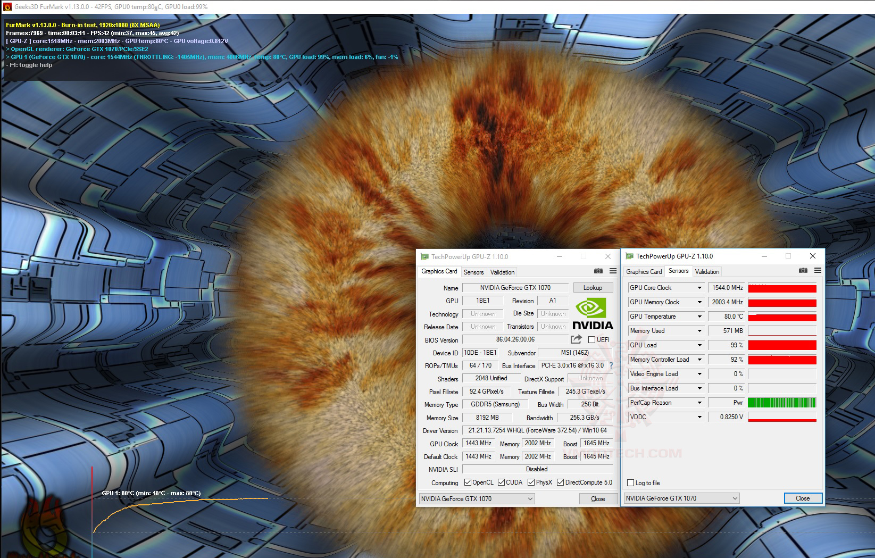Click the Device ID field "10DE - 1BE1"
875x558 pixels.
coord(480,353)
